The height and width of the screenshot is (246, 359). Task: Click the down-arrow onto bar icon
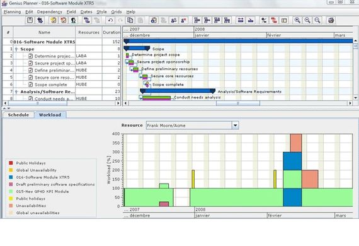pyautogui.click(x=251, y=20)
